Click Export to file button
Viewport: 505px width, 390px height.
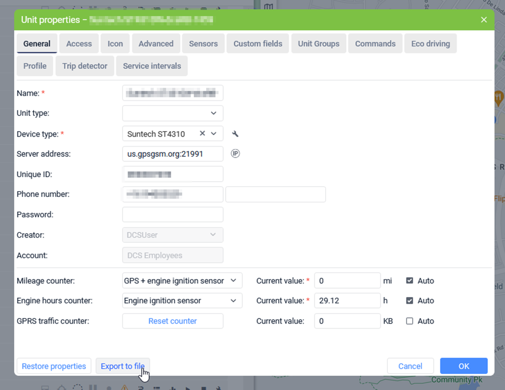(123, 366)
